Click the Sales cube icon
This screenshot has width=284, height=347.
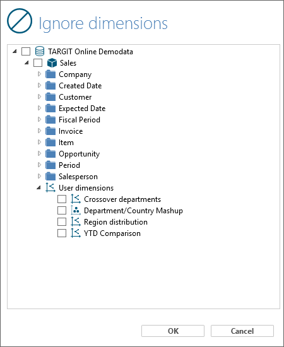[x=52, y=63]
